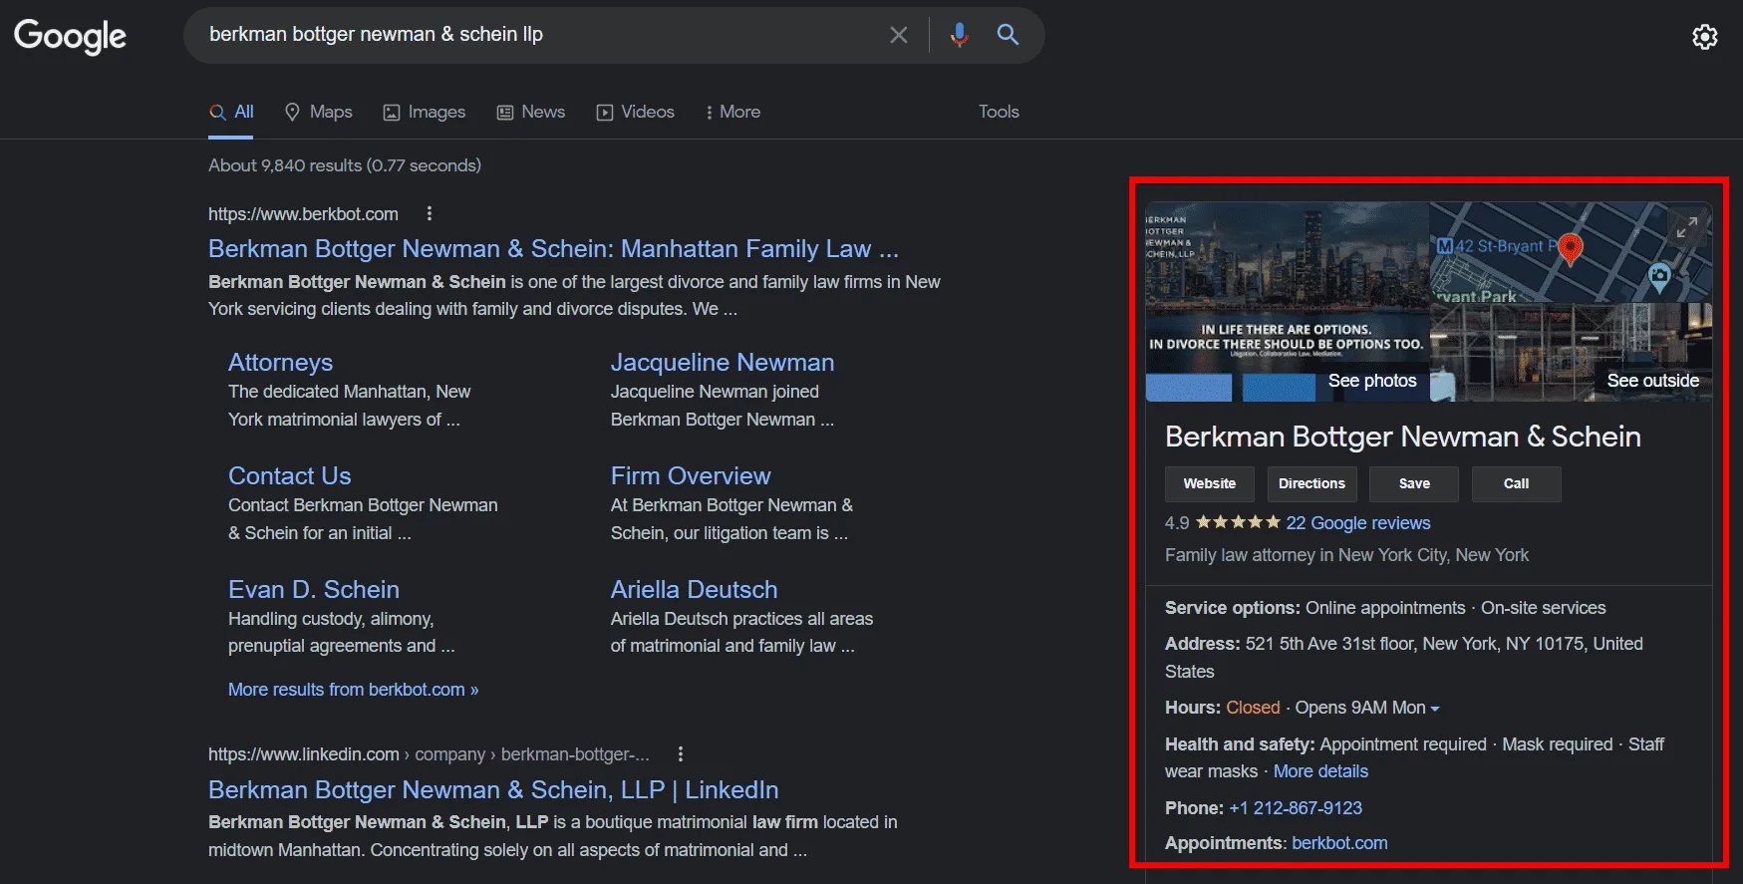
Task: Click See photos thumbnail
Action: (x=1287, y=302)
